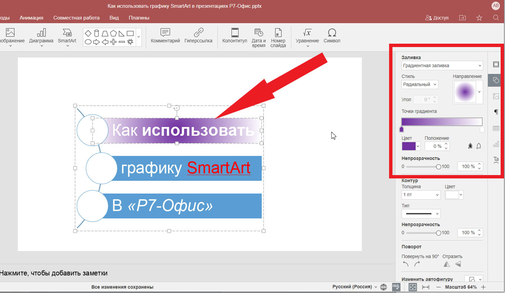Screen dimensions: 505x293
Task: Select the purple gradient stop marker
Action: 402,129
